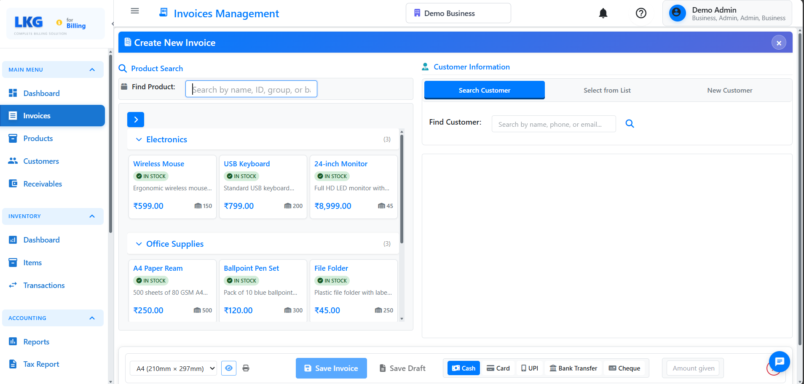Click the Save Draft button
The height and width of the screenshot is (384, 804).
point(402,368)
